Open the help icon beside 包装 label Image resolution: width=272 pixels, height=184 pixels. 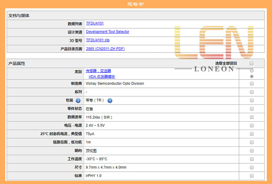[x=78, y=101]
